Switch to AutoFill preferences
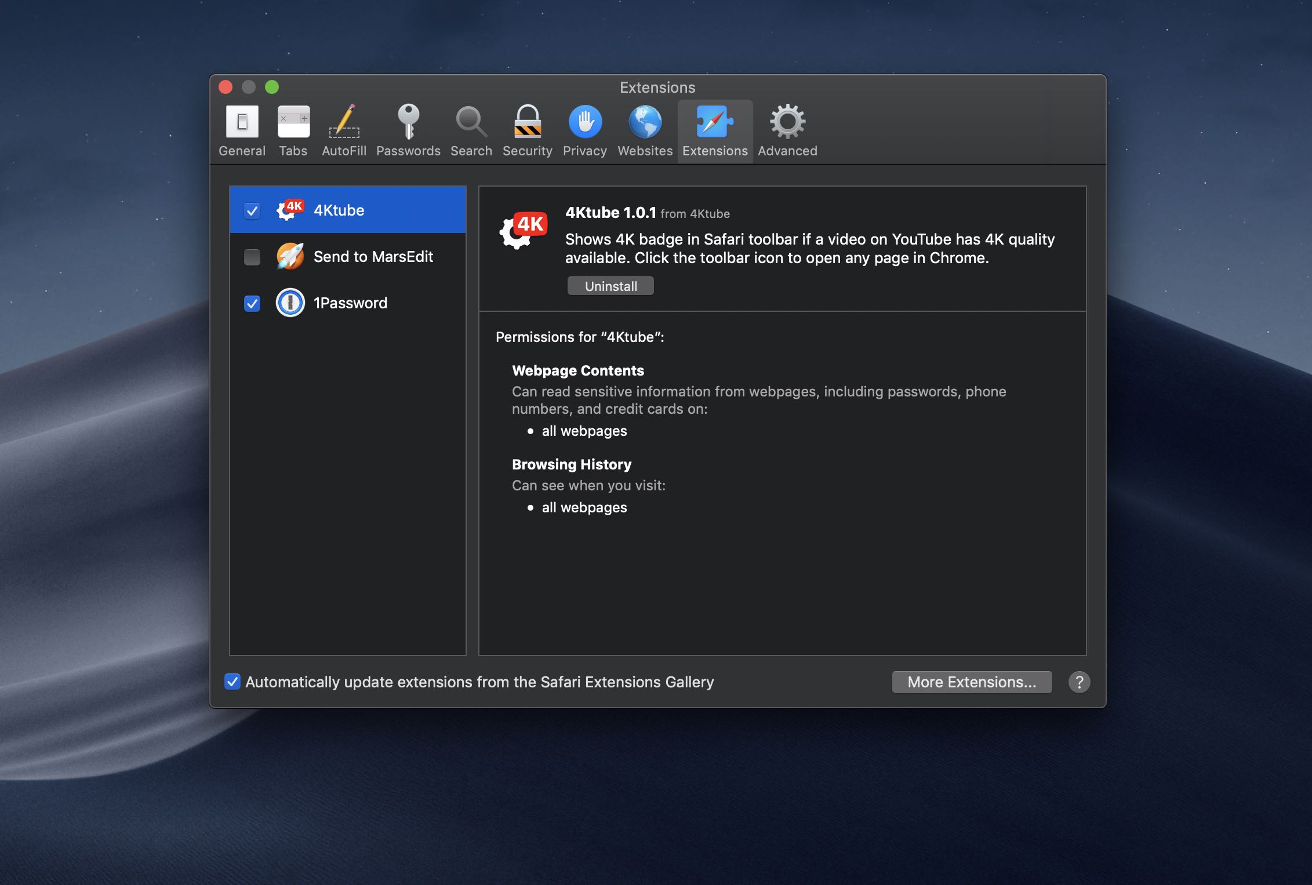 [x=344, y=132]
